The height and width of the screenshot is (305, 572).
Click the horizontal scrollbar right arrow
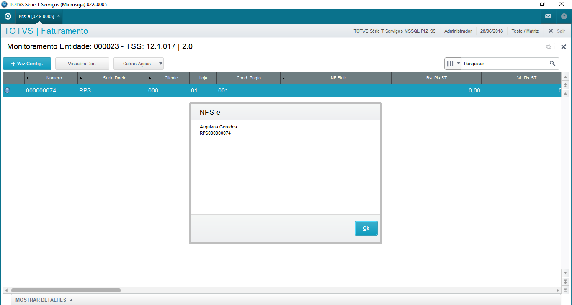point(558,290)
